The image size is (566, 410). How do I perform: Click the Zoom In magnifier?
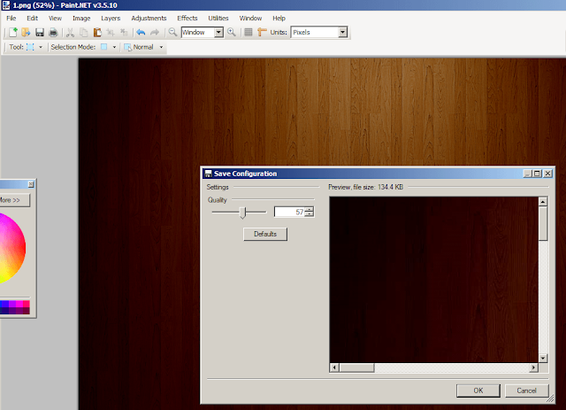point(232,32)
